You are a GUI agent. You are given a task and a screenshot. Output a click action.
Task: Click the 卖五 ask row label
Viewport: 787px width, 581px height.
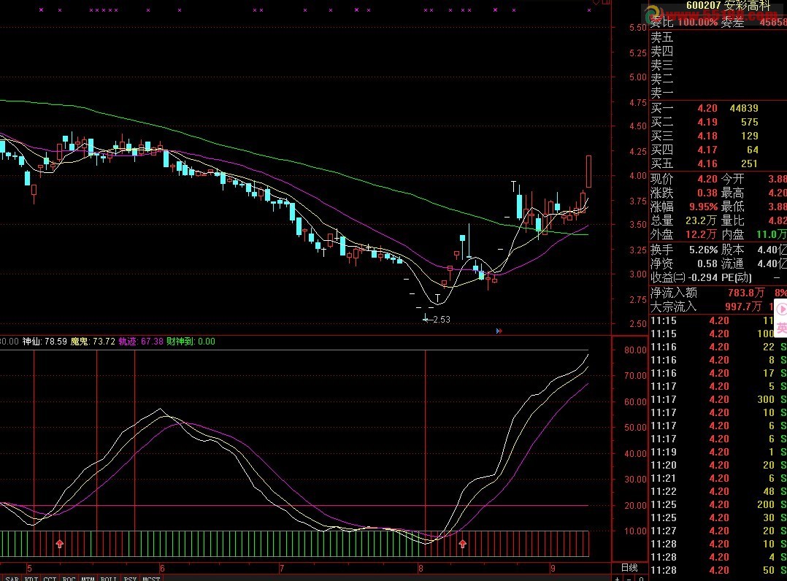(x=661, y=37)
